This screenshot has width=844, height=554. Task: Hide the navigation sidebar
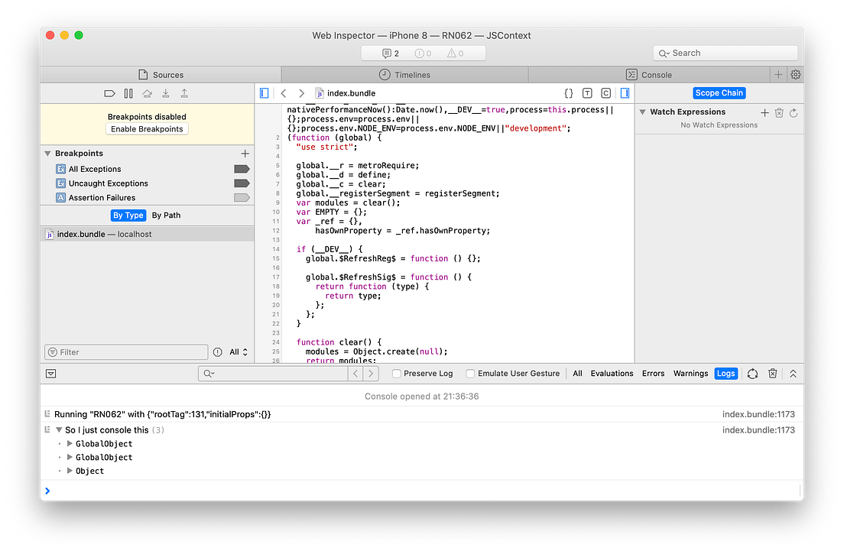pyautogui.click(x=264, y=93)
